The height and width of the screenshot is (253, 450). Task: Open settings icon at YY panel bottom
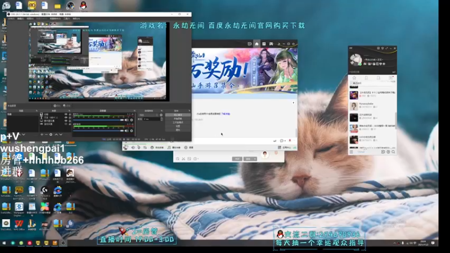[388, 152]
